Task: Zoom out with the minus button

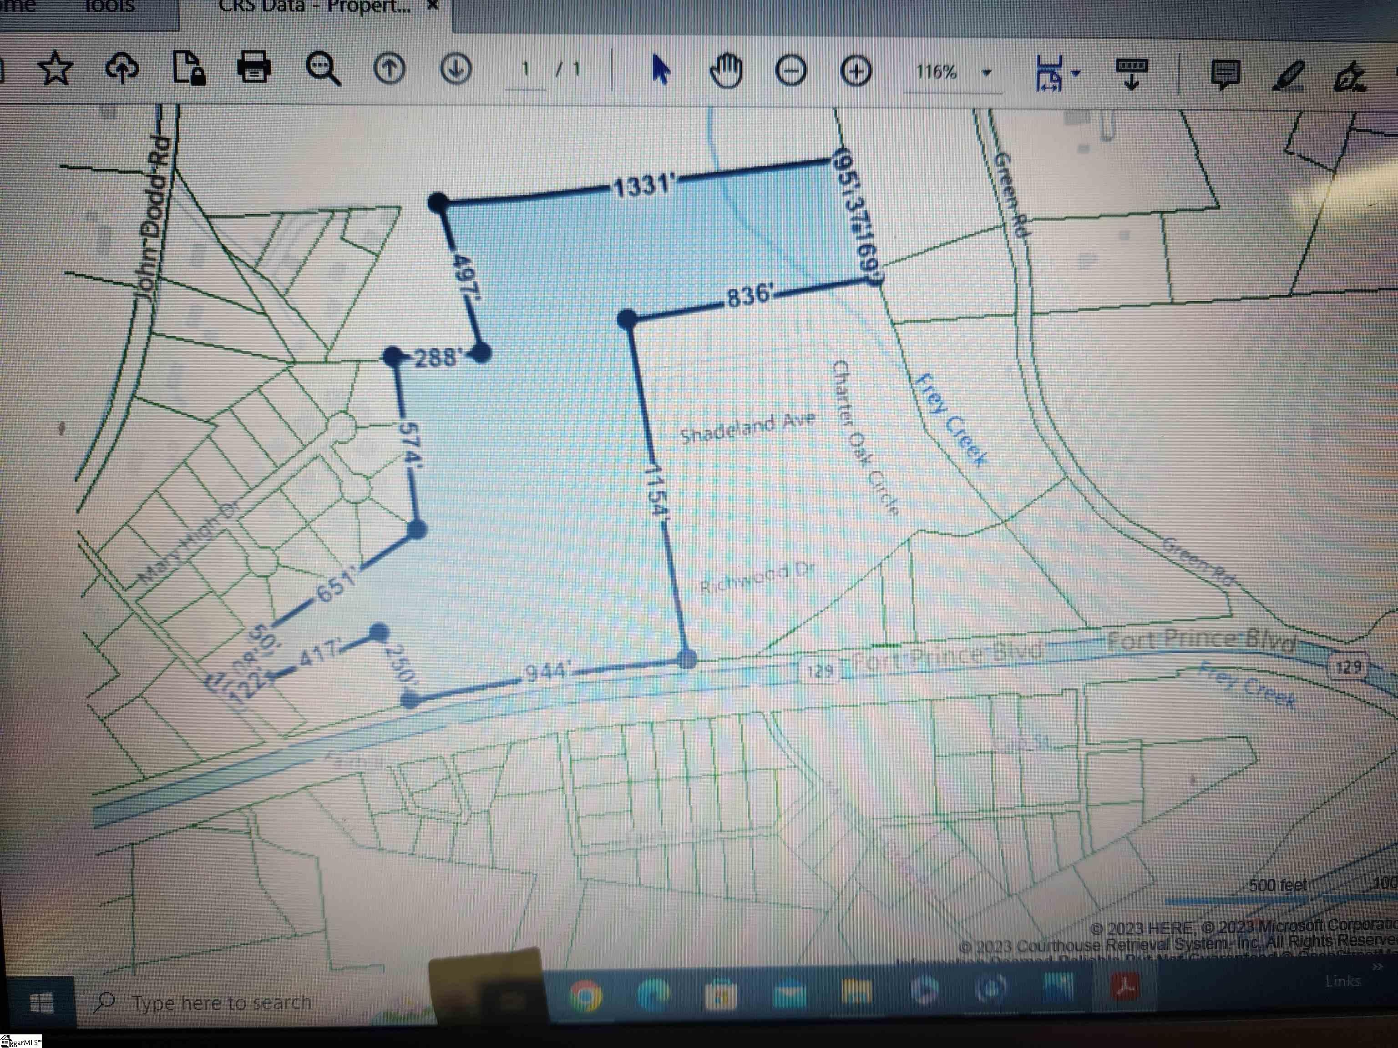Action: click(x=790, y=71)
